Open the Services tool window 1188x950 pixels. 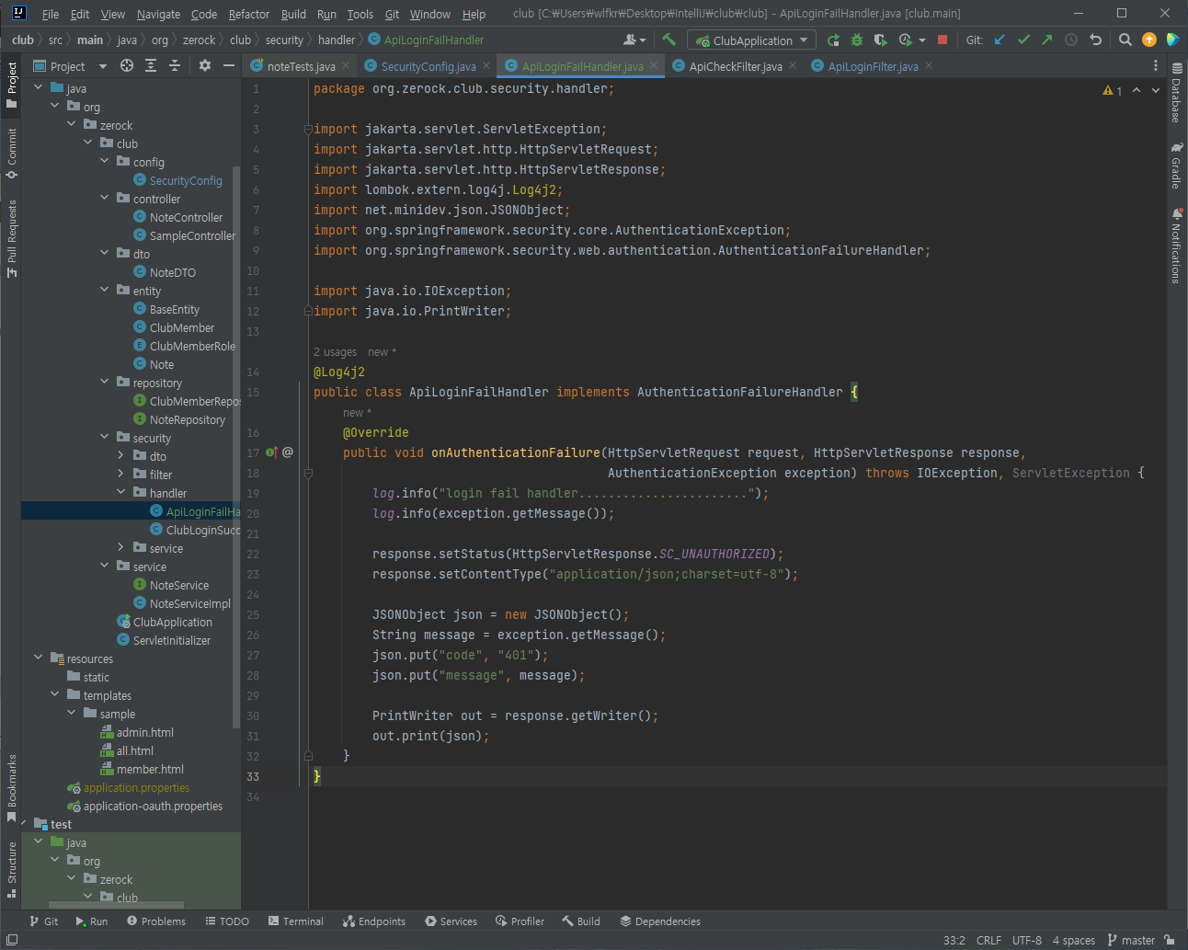point(451,921)
